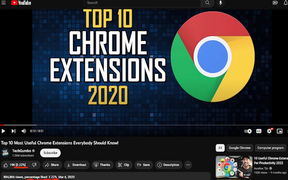Viewport: 288px width, 180px height.
Task: Open the player Settings gear
Action: pos(269,131)
